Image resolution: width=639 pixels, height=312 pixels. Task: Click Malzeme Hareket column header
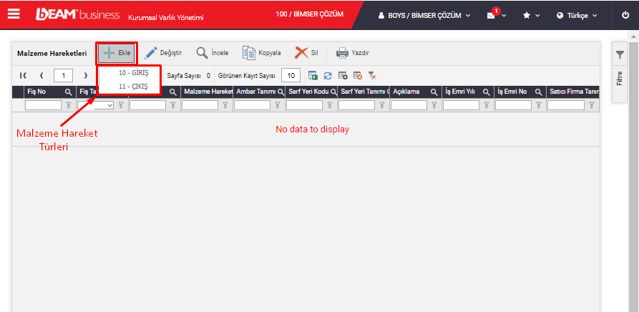pyautogui.click(x=207, y=92)
